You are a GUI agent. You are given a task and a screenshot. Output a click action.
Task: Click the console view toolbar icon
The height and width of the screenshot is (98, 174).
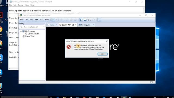[99, 20]
